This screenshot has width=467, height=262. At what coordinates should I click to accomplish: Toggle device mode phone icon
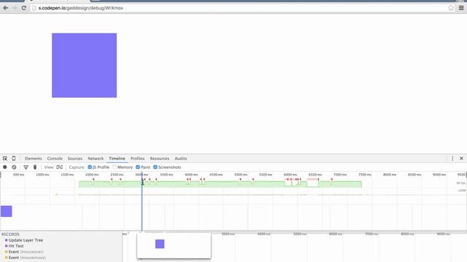point(14,159)
